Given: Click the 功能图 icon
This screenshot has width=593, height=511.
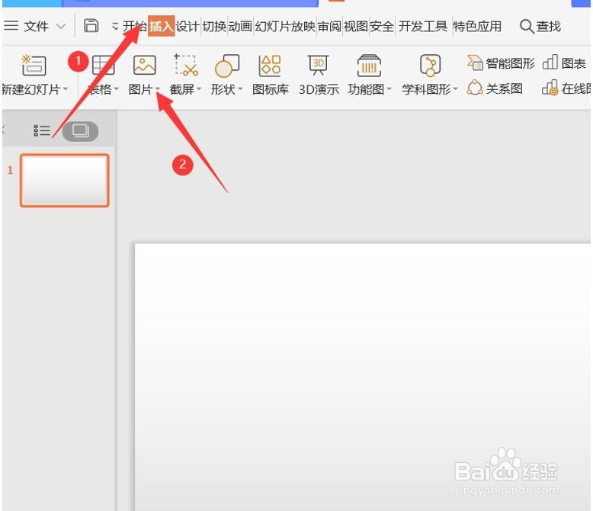Looking at the screenshot, I should click(369, 65).
